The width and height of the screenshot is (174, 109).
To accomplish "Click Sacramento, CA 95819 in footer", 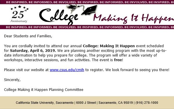I will [116, 103].
